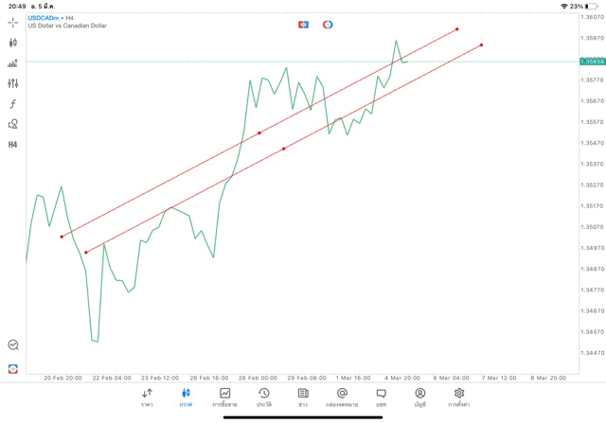Tap the bar chart trade-levels icon
This screenshot has width=606, height=423.
(13, 63)
